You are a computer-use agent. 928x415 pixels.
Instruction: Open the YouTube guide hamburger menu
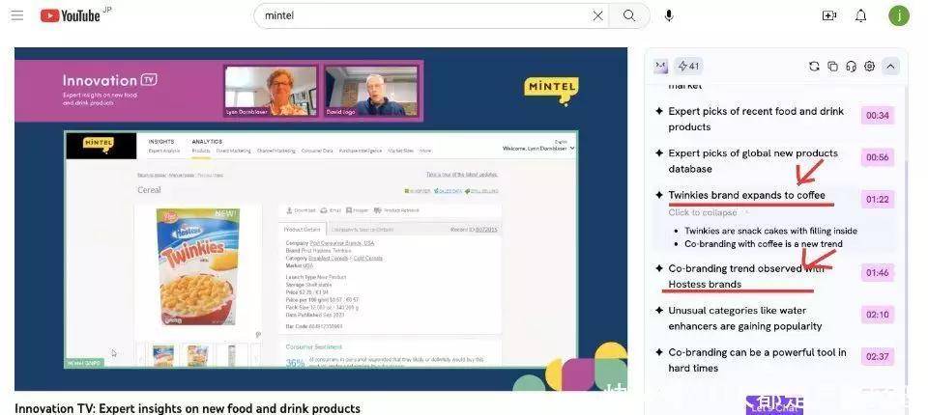click(x=17, y=15)
